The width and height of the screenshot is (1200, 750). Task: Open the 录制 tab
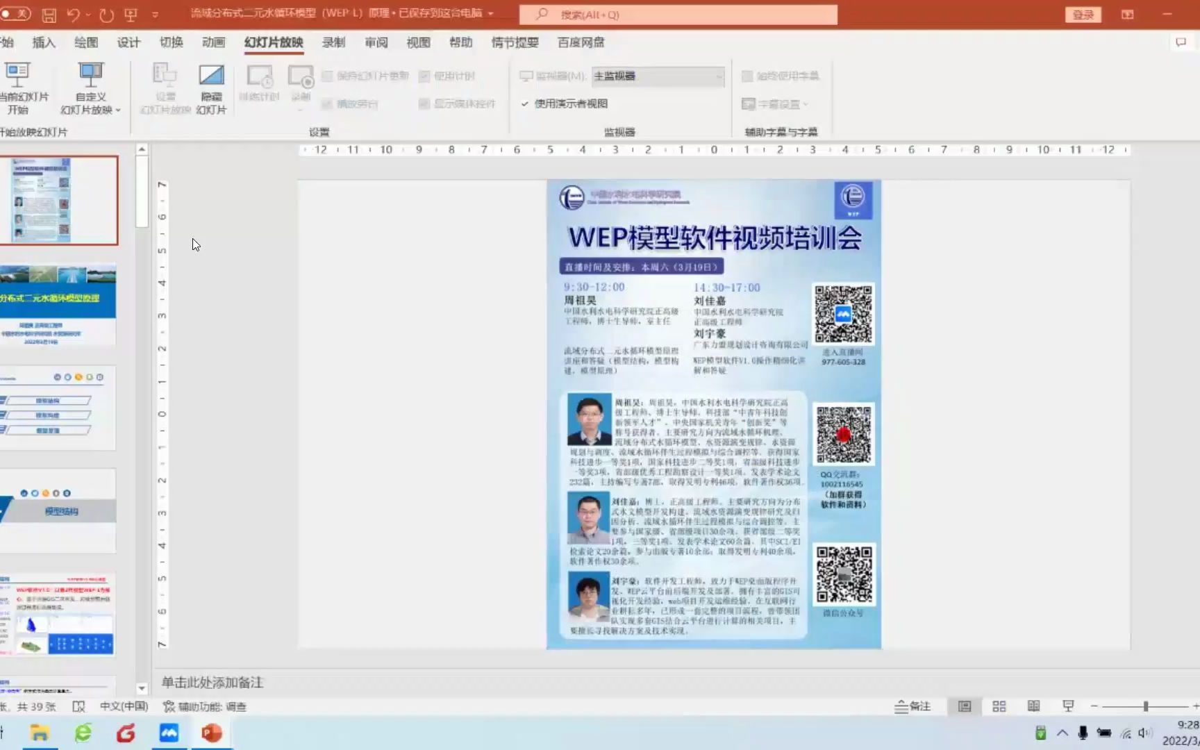pos(333,42)
